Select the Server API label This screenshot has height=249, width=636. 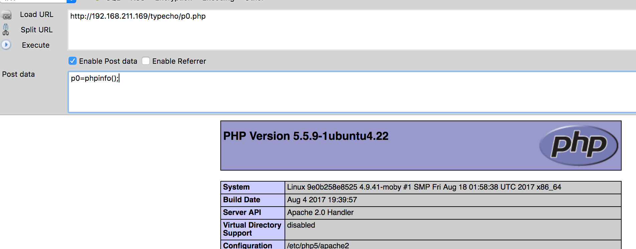tap(242, 213)
